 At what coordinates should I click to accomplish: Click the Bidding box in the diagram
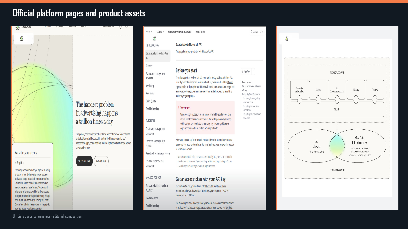tap(356, 90)
